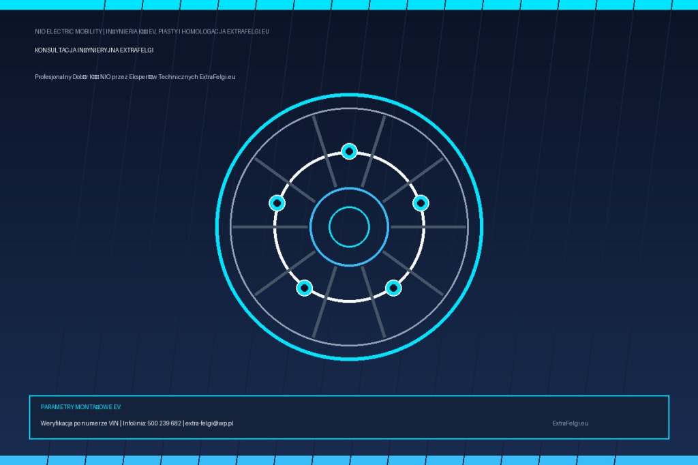Viewport: 698px width, 465px height.
Task: Click the "PARAMETRY" heading in the footer box
Action: click(x=81, y=407)
